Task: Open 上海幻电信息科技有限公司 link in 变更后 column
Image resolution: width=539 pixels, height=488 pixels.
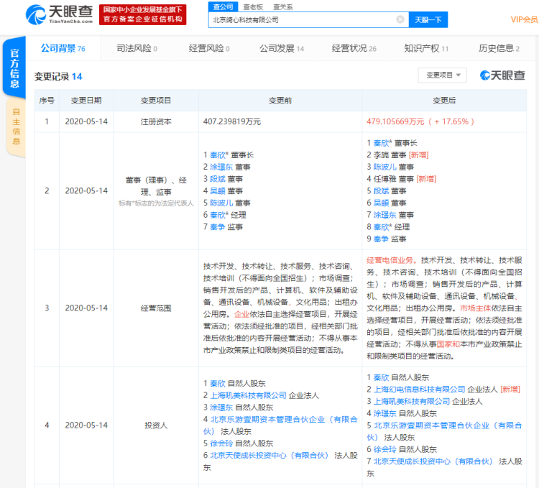Action: [x=419, y=389]
